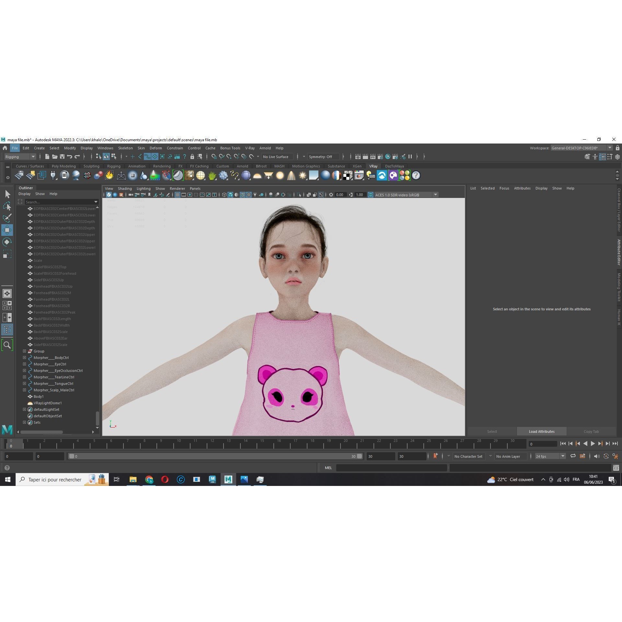
Task: Click the blue V-Ray icon on the shelf
Action: (382, 175)
